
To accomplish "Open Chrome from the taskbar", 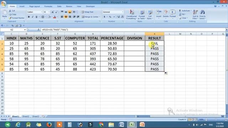I will [x=101, y=124].
